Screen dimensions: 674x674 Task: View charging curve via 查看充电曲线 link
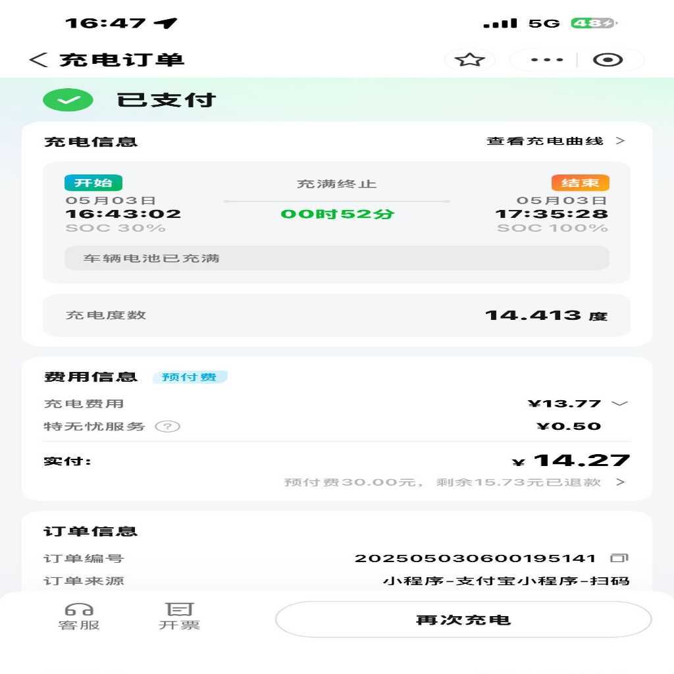pos(544,141)
